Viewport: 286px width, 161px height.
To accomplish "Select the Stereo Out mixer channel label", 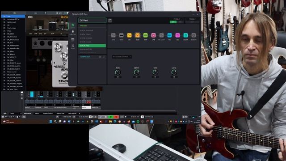I will click(95, 107).
